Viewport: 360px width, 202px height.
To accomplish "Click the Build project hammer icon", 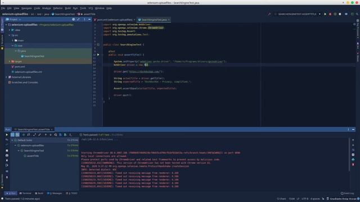I will [x=269, y=14].
